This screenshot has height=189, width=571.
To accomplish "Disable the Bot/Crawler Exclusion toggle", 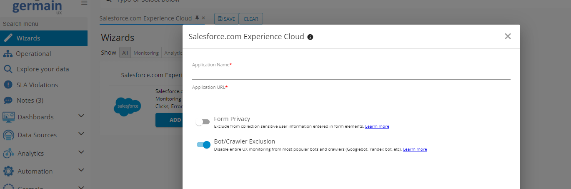I will [x=203, y=144].
